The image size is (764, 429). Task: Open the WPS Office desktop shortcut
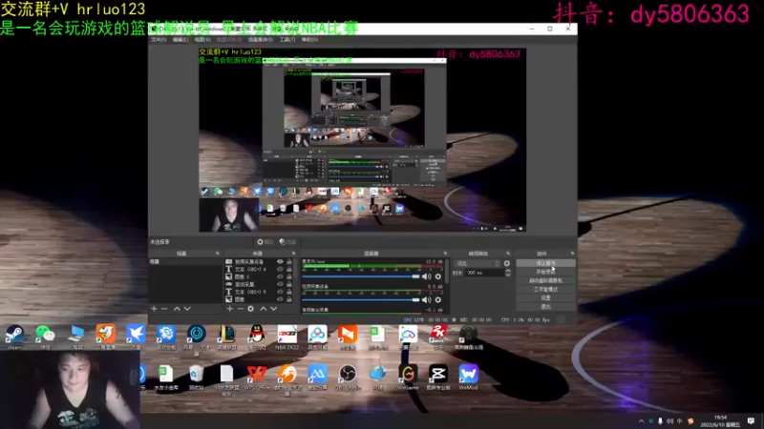pyautogui.click(x=257, y=377)
